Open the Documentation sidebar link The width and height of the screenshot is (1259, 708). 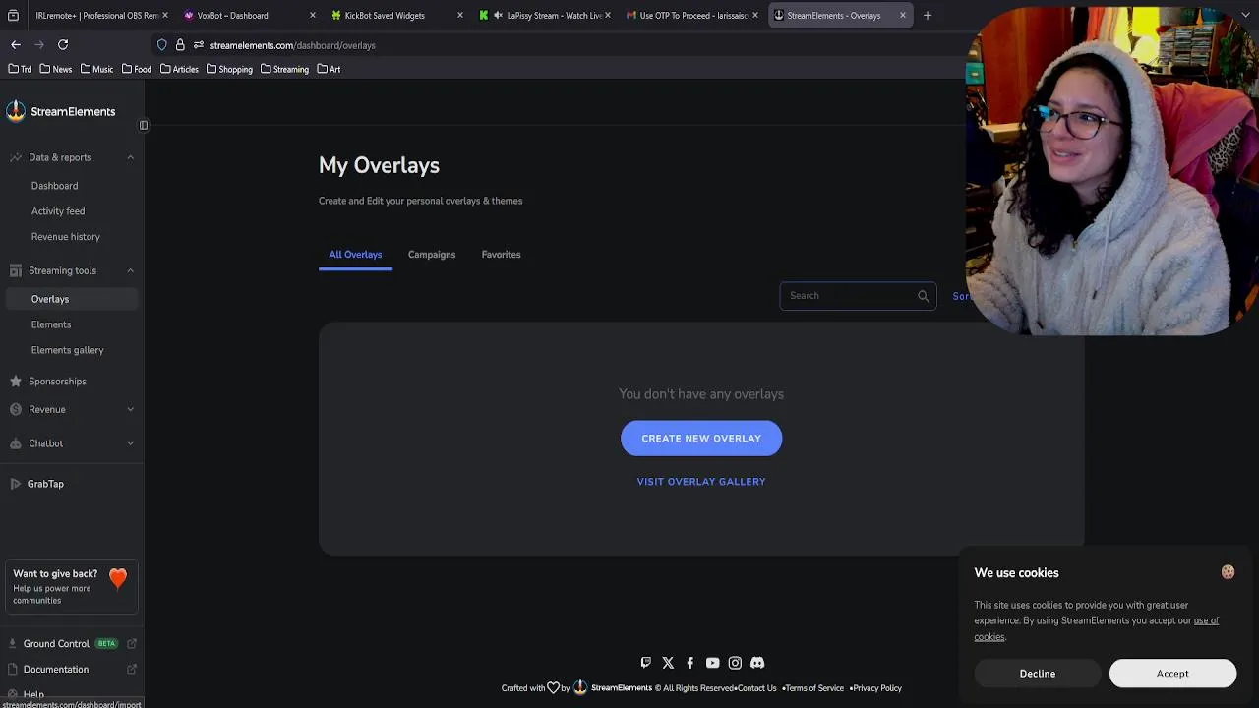tap(56, 670)
